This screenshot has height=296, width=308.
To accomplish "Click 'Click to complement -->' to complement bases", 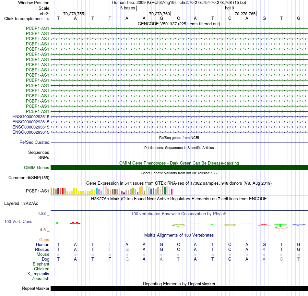I will pyautogui.click(x=27, y=19).
